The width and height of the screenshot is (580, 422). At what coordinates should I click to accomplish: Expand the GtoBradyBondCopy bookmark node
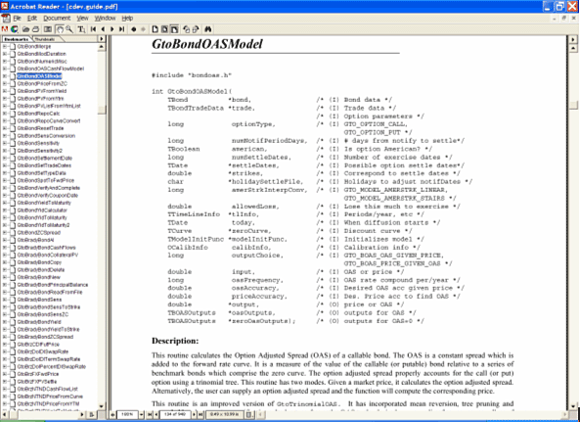click(5, 262)
